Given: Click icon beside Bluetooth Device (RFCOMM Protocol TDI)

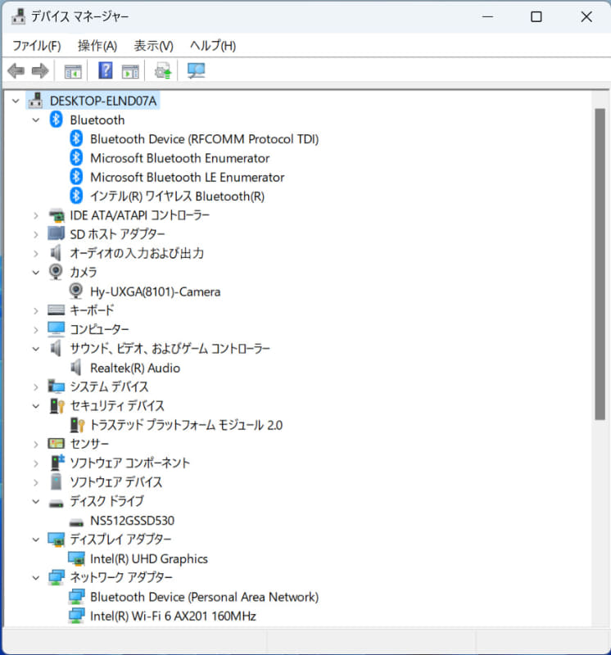Looking at the screenshot, I should tap(76, 138).
